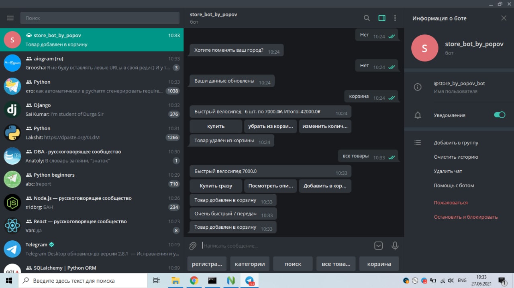Click the attach file paperclip icon
This screenshot has height=288, width=514.
point(193,246)
